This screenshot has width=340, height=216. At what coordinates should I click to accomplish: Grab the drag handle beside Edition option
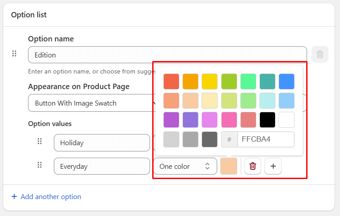pyautogui.click(x=14, y=54)
